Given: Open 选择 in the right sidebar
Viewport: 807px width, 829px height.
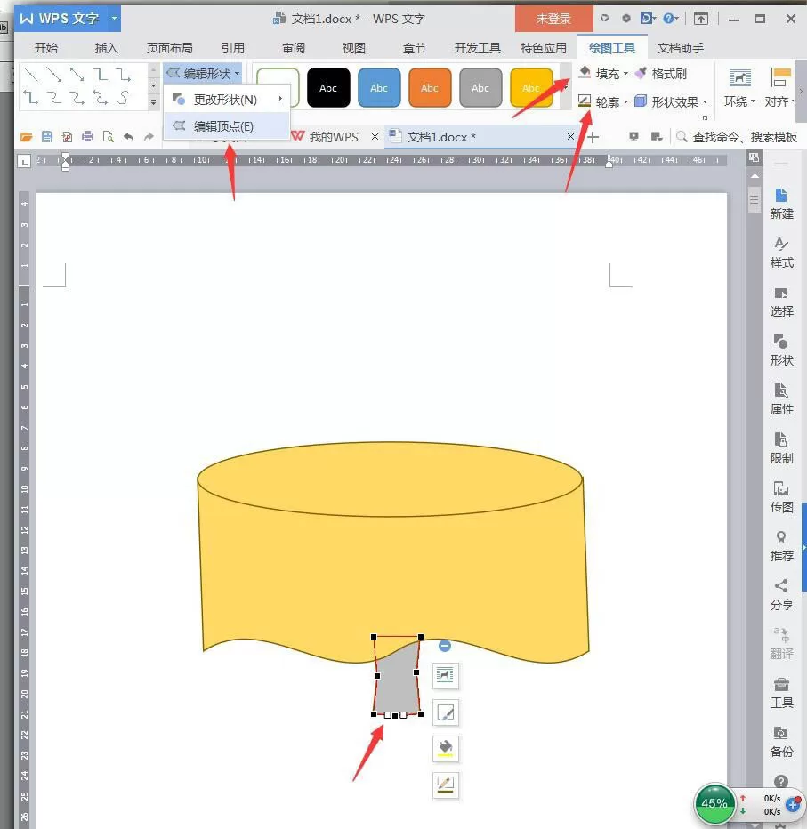Looking at the screenshot, I should (781, 302).
